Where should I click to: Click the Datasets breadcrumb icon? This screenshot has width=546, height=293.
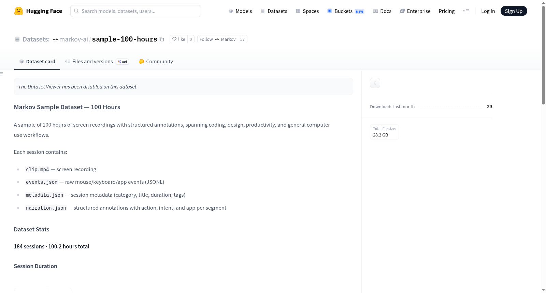click(17, 39)
